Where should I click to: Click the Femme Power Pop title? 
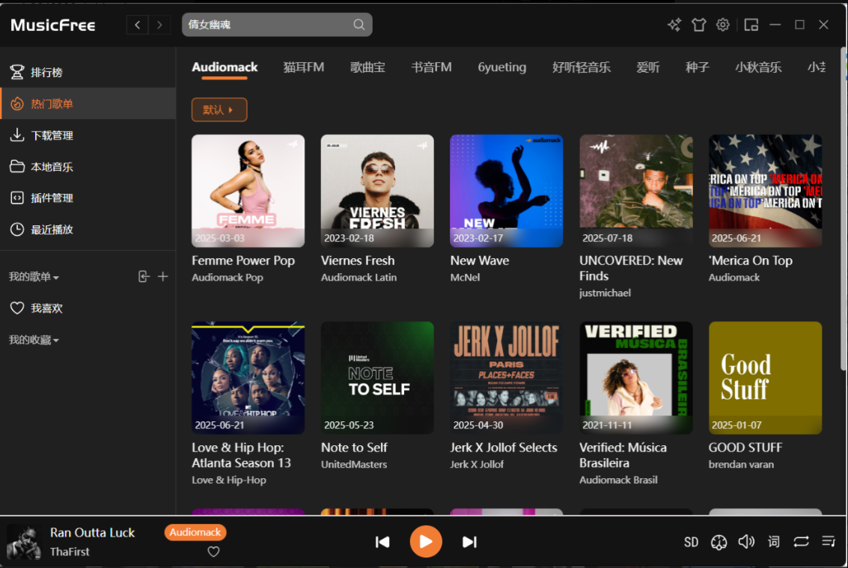243,260
